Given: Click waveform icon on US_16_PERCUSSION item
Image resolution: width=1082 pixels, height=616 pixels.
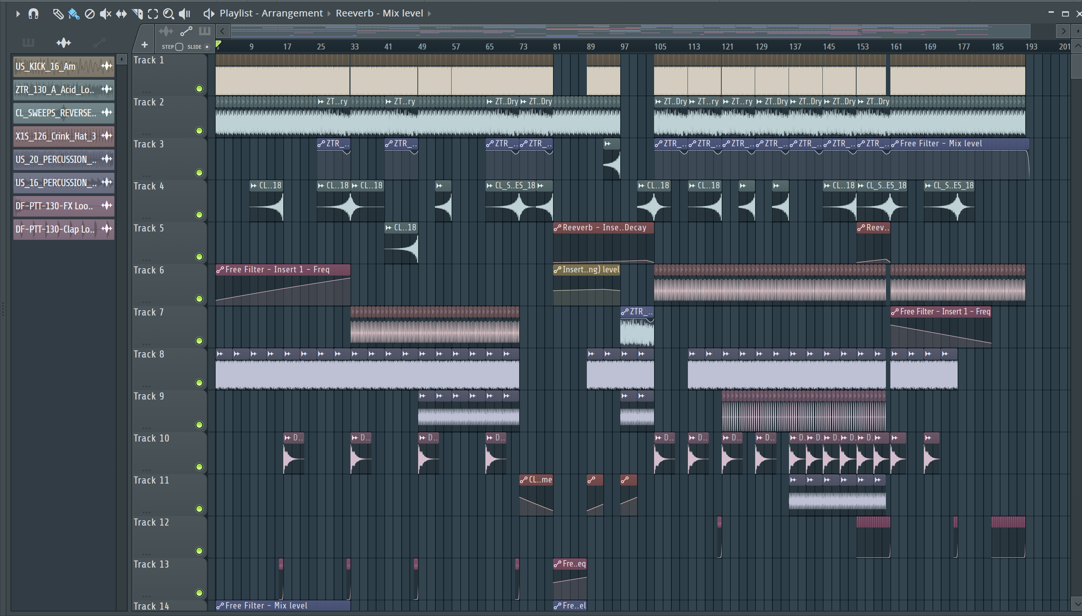Looking at the screenshot, I should [107, 182].
